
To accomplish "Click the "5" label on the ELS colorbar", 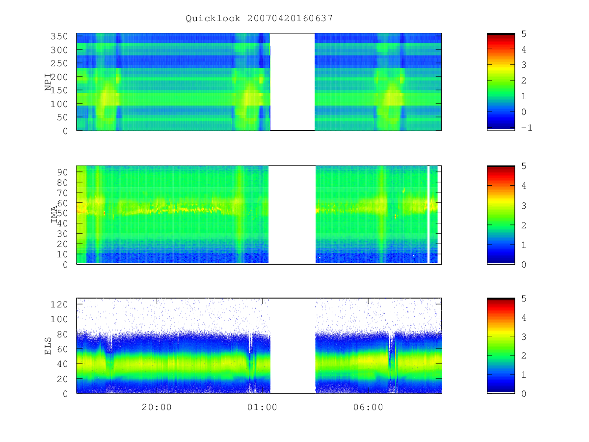I will coord(524,298).
